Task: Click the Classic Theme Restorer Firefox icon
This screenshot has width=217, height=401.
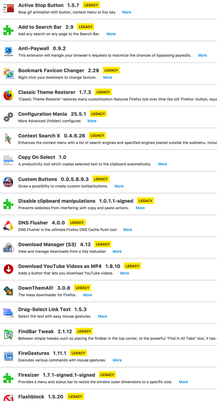Action: (x=8, y=95)
